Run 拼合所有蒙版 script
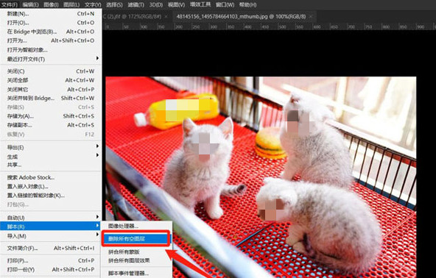The width and height of the screenshot is (436, 278). tap(136, 252)
